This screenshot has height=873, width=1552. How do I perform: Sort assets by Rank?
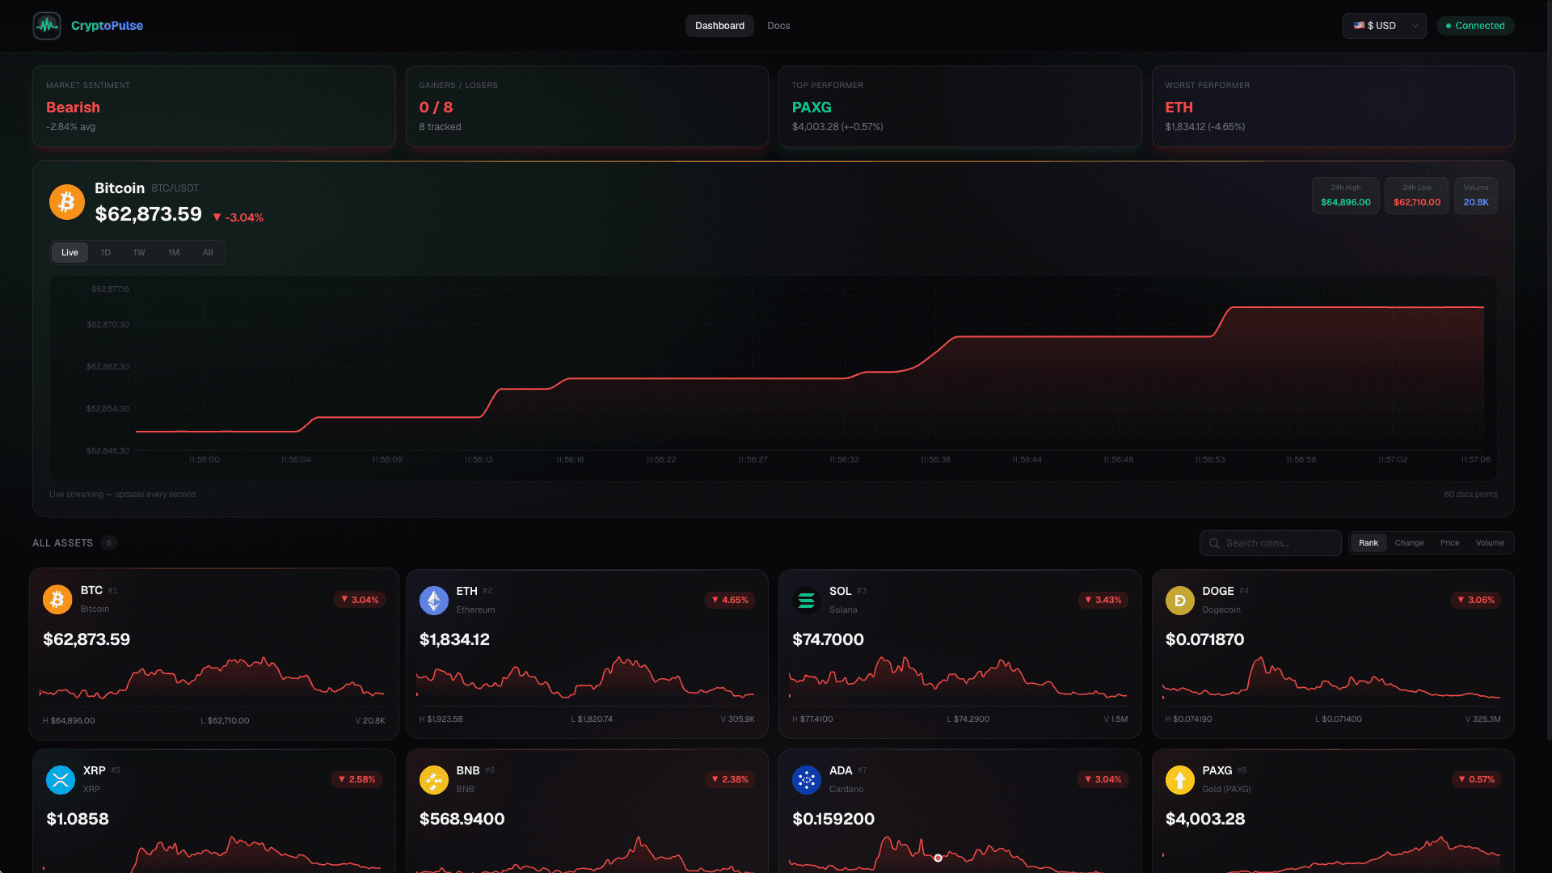(x=1369, y=543)
